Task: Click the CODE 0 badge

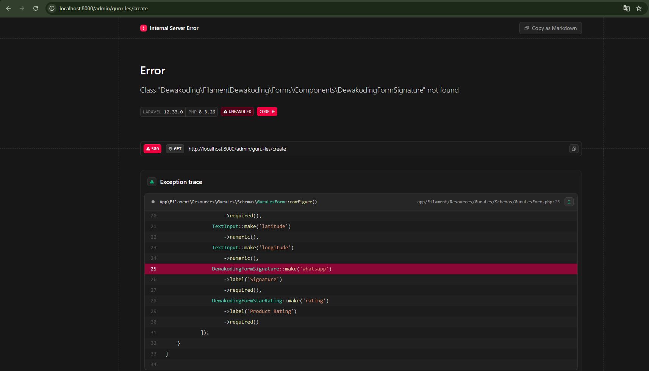Action: [x=267, y=111]
